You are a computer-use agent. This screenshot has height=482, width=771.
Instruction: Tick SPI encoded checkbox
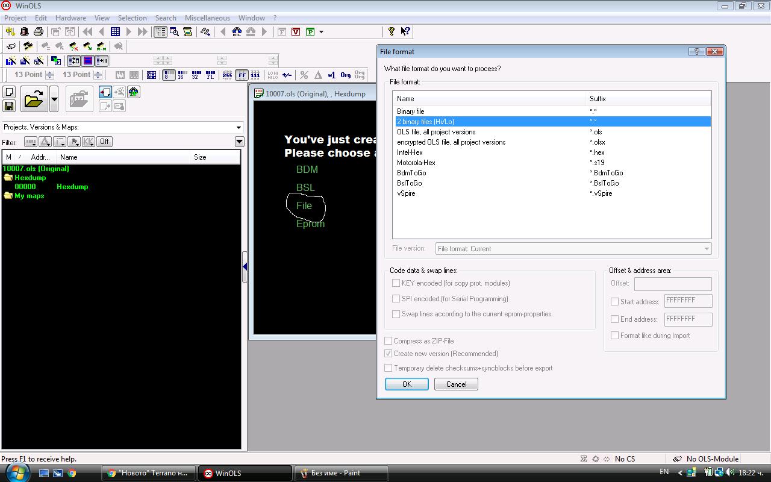(x=396, y=299)
